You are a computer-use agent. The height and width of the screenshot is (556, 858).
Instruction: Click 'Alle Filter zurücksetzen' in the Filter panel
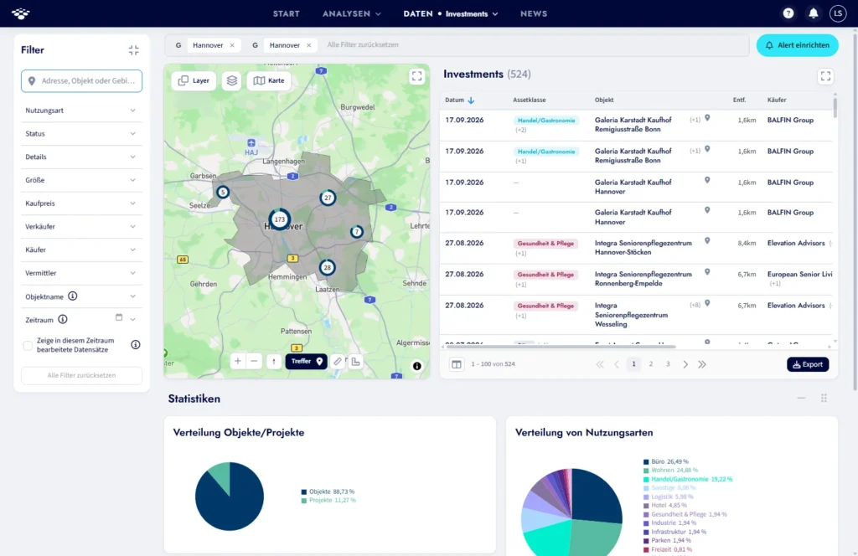[81, 376]
